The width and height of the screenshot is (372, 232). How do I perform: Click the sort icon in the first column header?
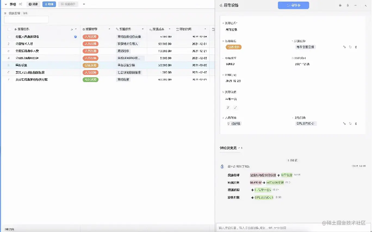pyautogui.click(x=72, y=29)
